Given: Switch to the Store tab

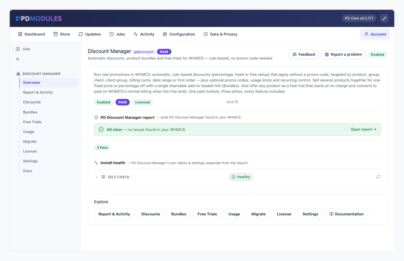Looking at the screenshot, I should tap(62, 34).
